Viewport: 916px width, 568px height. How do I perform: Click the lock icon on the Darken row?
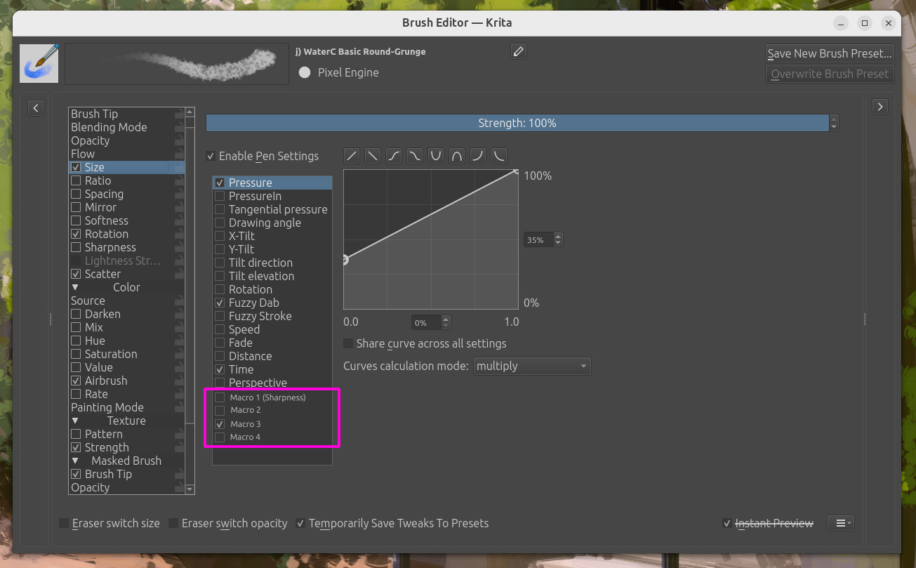click(179, 315)
